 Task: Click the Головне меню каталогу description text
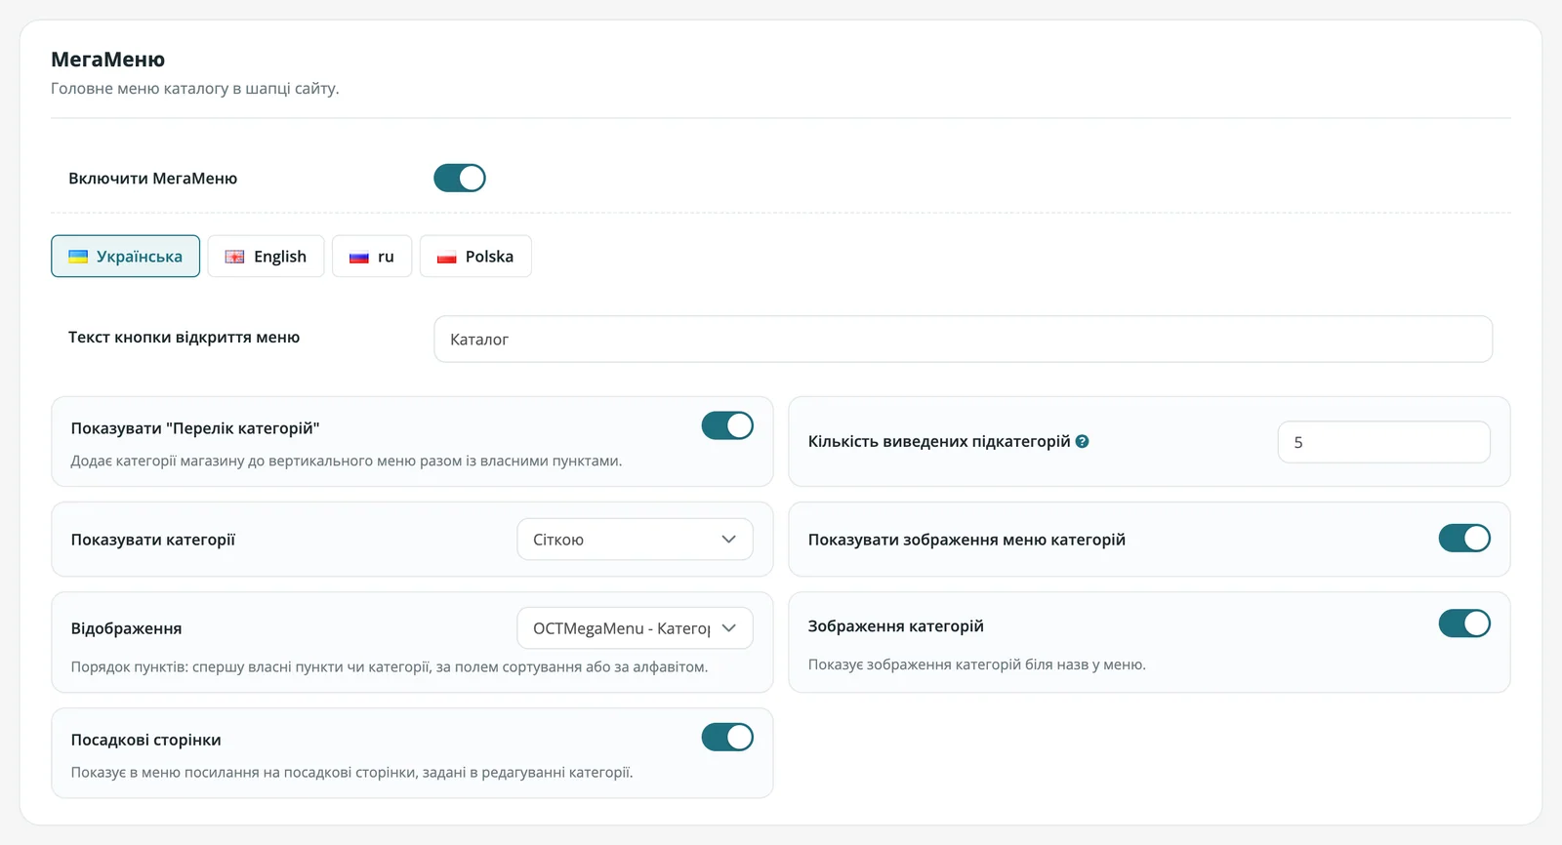click(195, 88)
